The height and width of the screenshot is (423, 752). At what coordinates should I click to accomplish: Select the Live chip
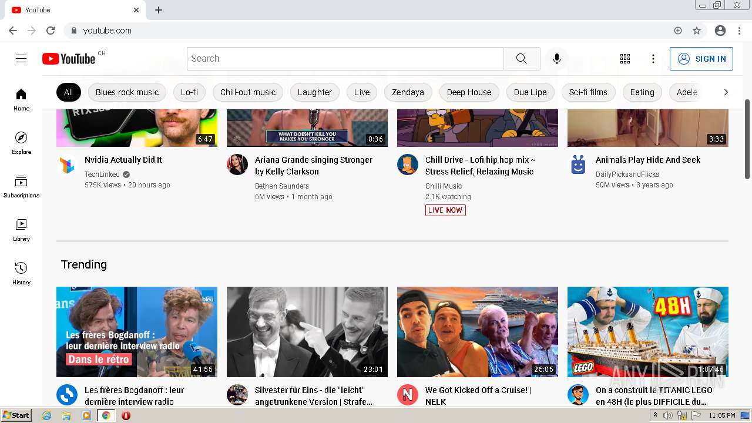click(362, 92)
